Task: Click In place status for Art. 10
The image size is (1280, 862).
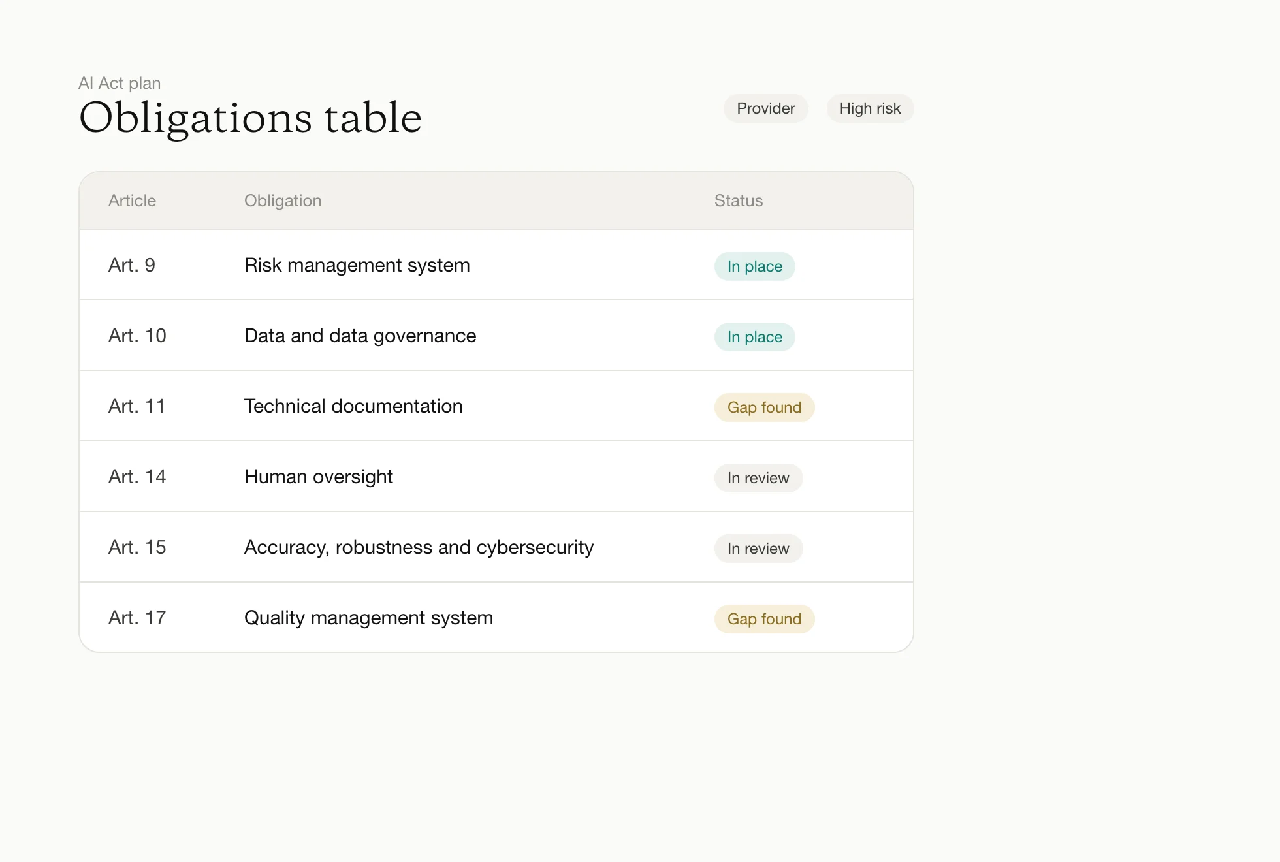Action: click(754, 337)
